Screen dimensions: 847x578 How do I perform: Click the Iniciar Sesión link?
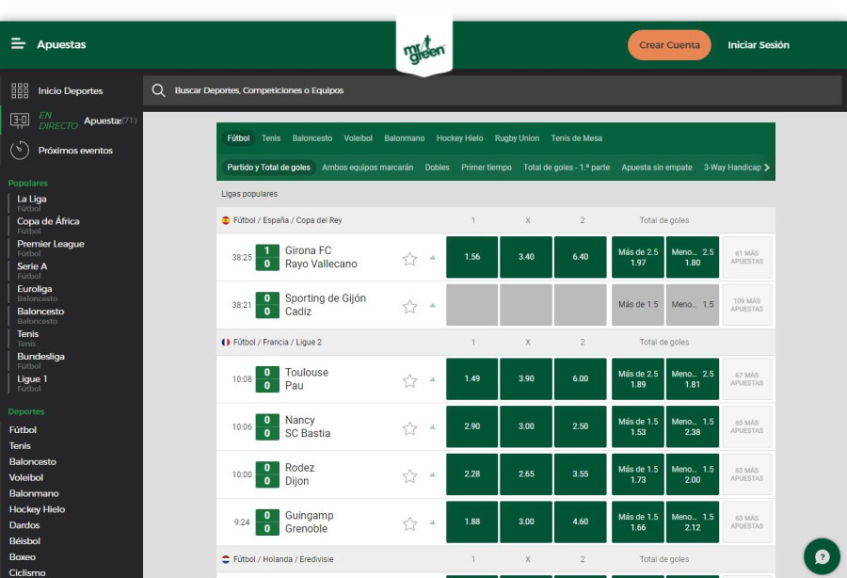tap(759, 45)
